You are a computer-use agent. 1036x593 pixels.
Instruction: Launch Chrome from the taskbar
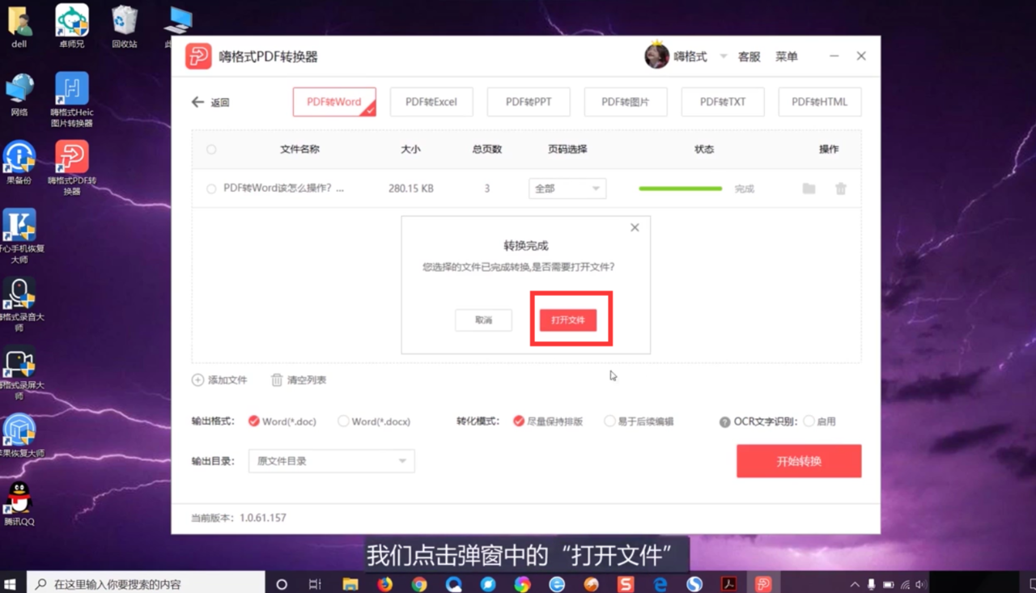click(x=419, y=584)
